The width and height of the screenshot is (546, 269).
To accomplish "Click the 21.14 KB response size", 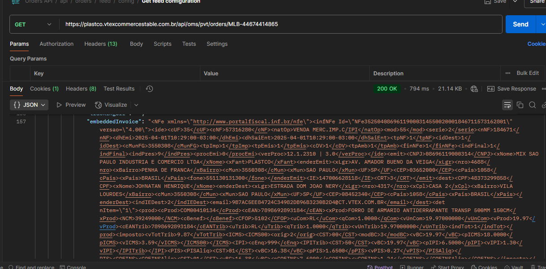I will 450,89.
